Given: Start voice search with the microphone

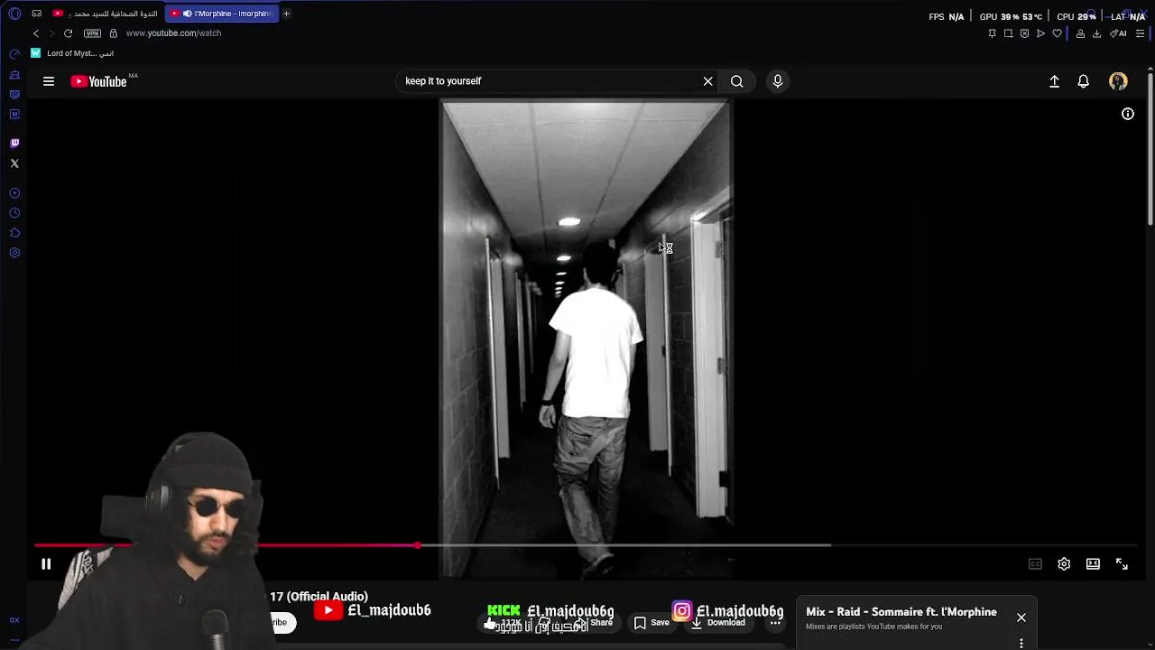Looking at the screenshot, I should pos(778,81).
